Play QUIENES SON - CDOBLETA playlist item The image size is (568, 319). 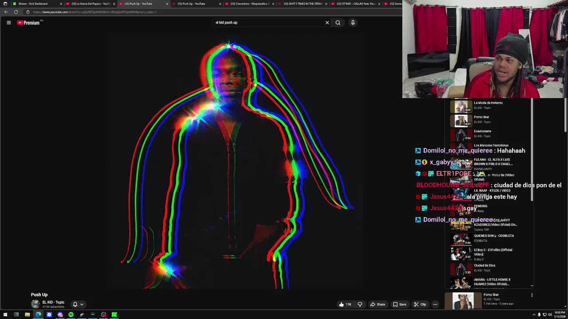click(490, 239)
